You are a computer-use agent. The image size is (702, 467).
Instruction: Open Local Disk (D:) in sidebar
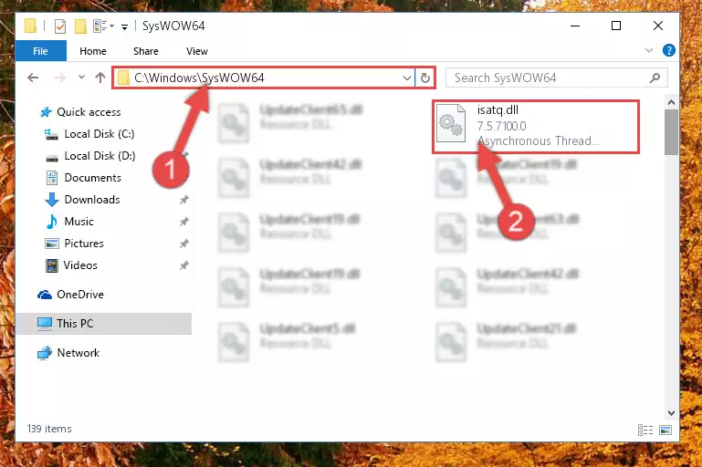(90, 156)
